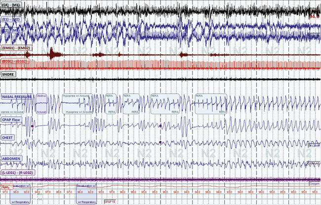The image size is (321, 205).
Task: Select the SNORE channel label
Action: [9, 74]
